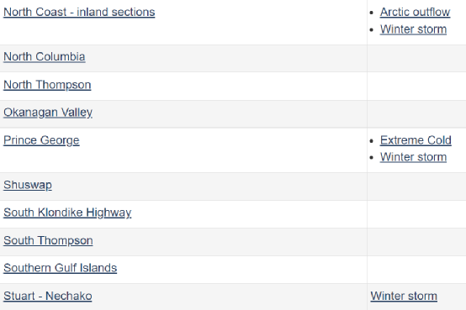View Winter storm alert for Prince George
466x310 pixels.
coord(413,157)
